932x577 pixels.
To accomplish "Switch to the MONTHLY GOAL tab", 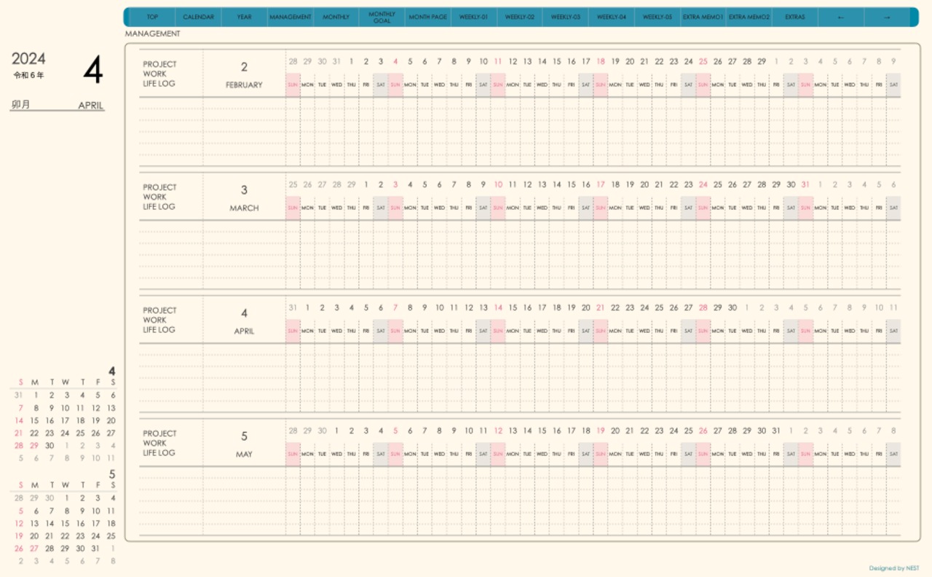I will (x=382, y=17).
